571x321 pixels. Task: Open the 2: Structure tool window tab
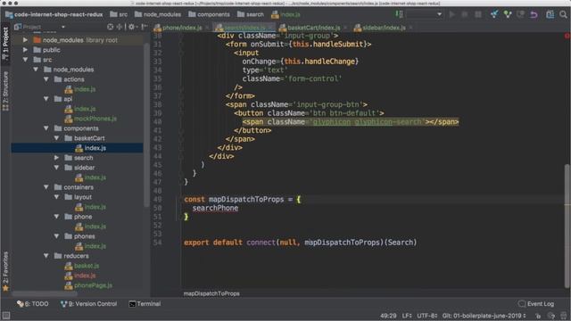click(x=5, y=91)
